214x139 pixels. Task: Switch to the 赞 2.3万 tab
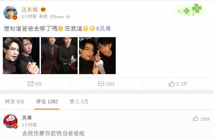[79, 102]
